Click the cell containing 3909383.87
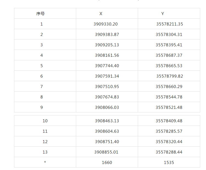Image resolution: width=206 pixels, height=170 pixels. point(107,35)
